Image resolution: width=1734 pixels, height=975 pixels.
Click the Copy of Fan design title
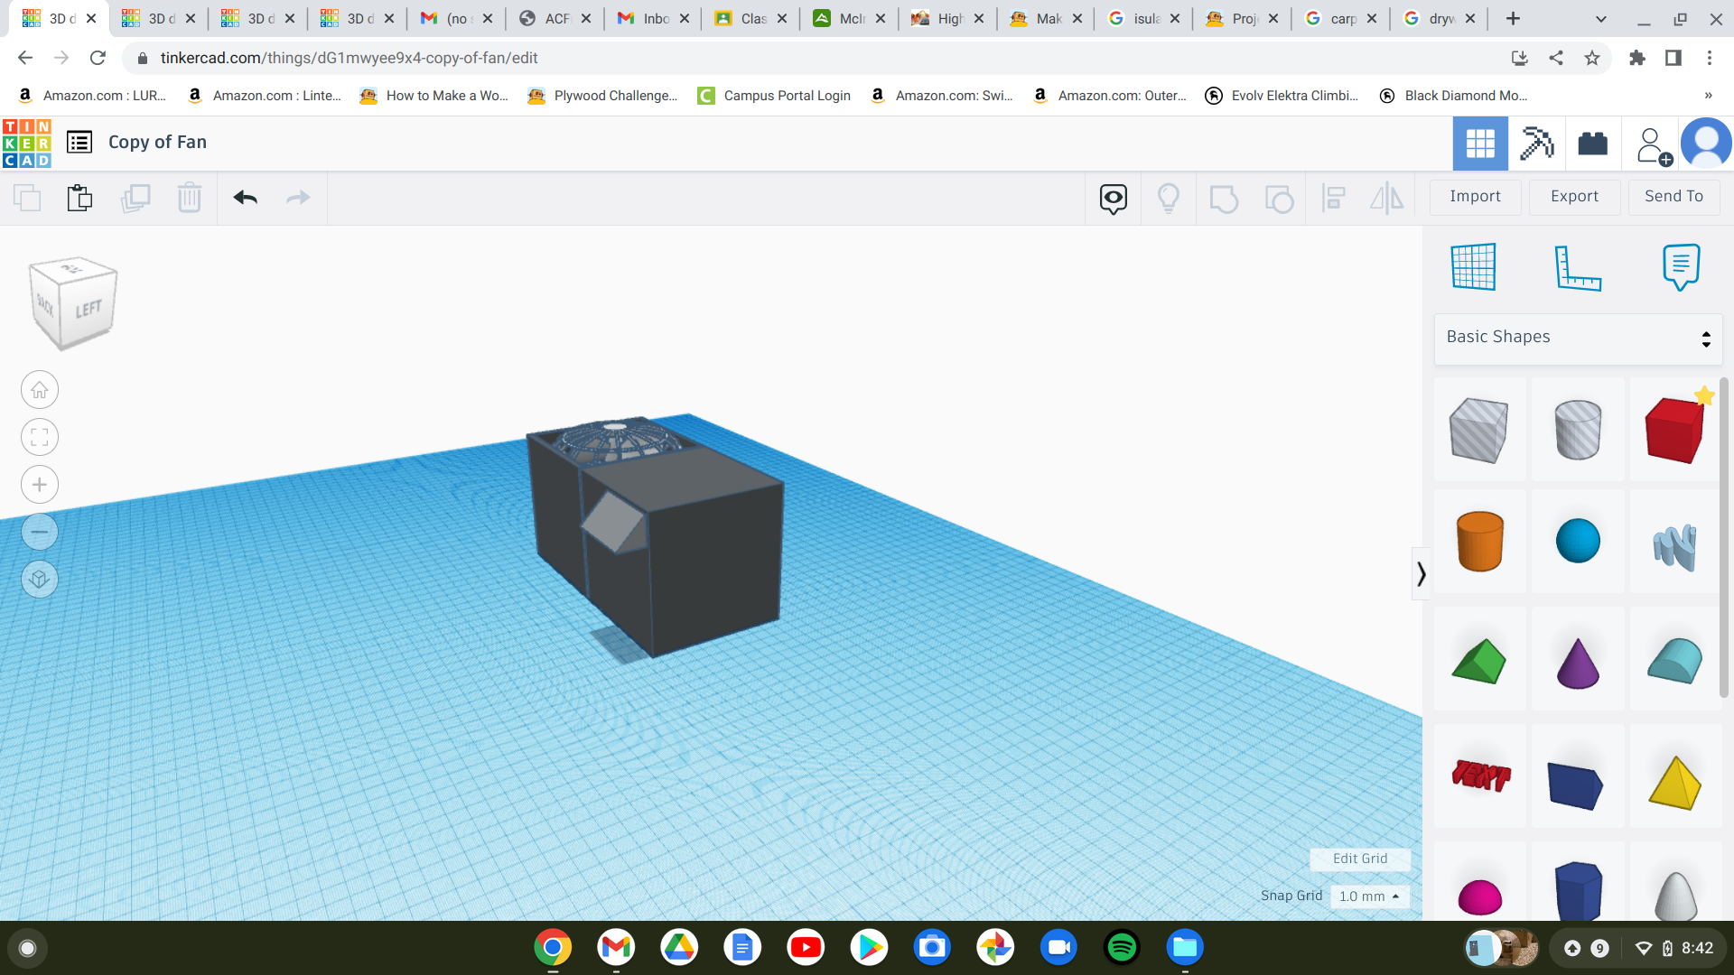[x=157, y=143]
